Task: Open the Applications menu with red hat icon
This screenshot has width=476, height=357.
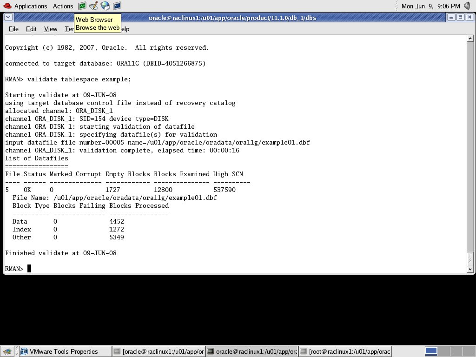Action: pos(25,6)
